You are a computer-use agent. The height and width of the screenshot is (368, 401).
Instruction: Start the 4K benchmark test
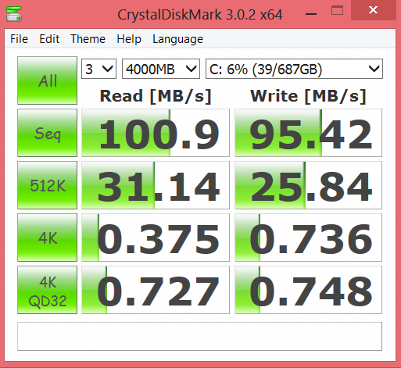[47, 238]
